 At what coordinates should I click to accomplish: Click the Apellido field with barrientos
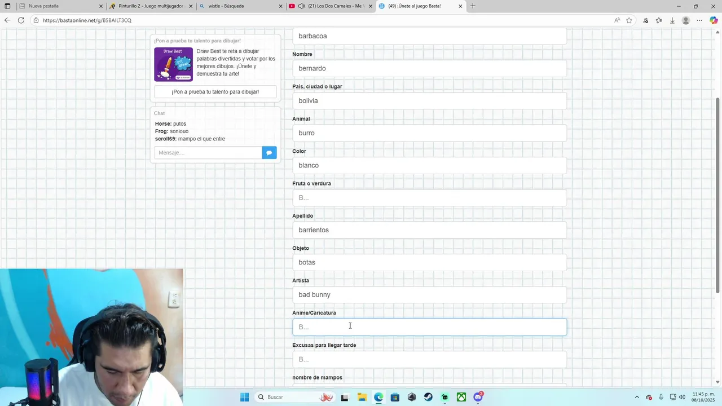430,230
